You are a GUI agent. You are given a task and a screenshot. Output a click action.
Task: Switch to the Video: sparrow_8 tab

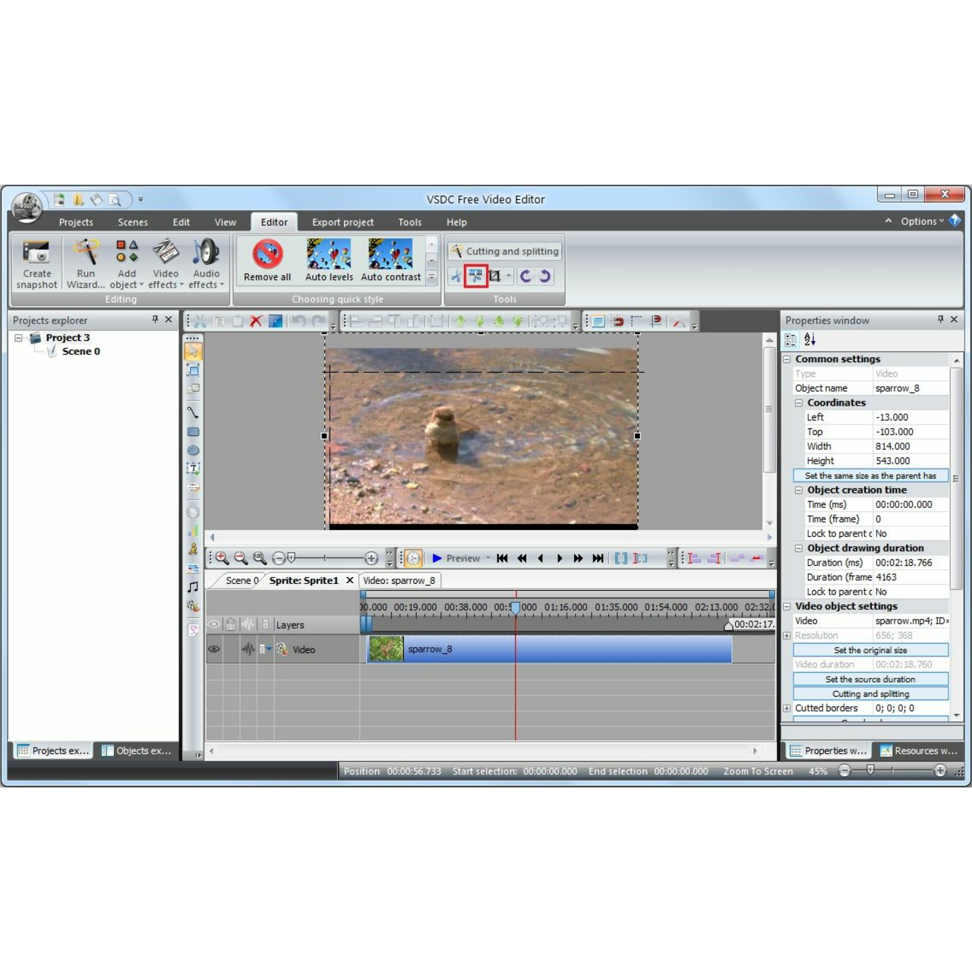click(x=399, y=581)
